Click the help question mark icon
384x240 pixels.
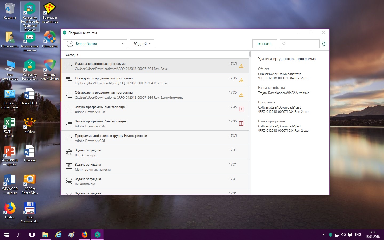click(x=324, y=44)
